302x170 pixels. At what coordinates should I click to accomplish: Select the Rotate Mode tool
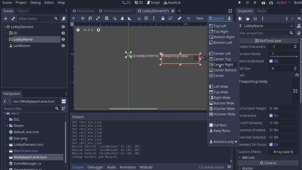point(90,18)
